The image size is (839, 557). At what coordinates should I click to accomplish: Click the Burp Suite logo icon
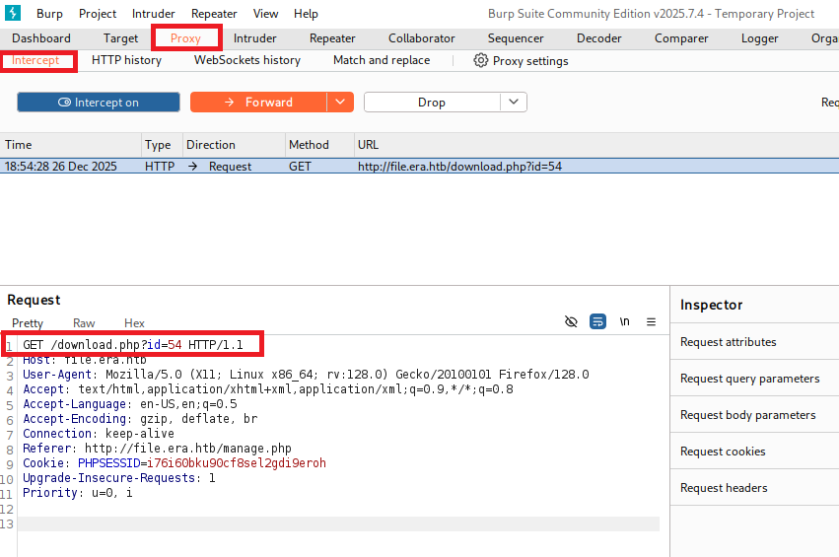pyautogui.click(x=14, y=14)
